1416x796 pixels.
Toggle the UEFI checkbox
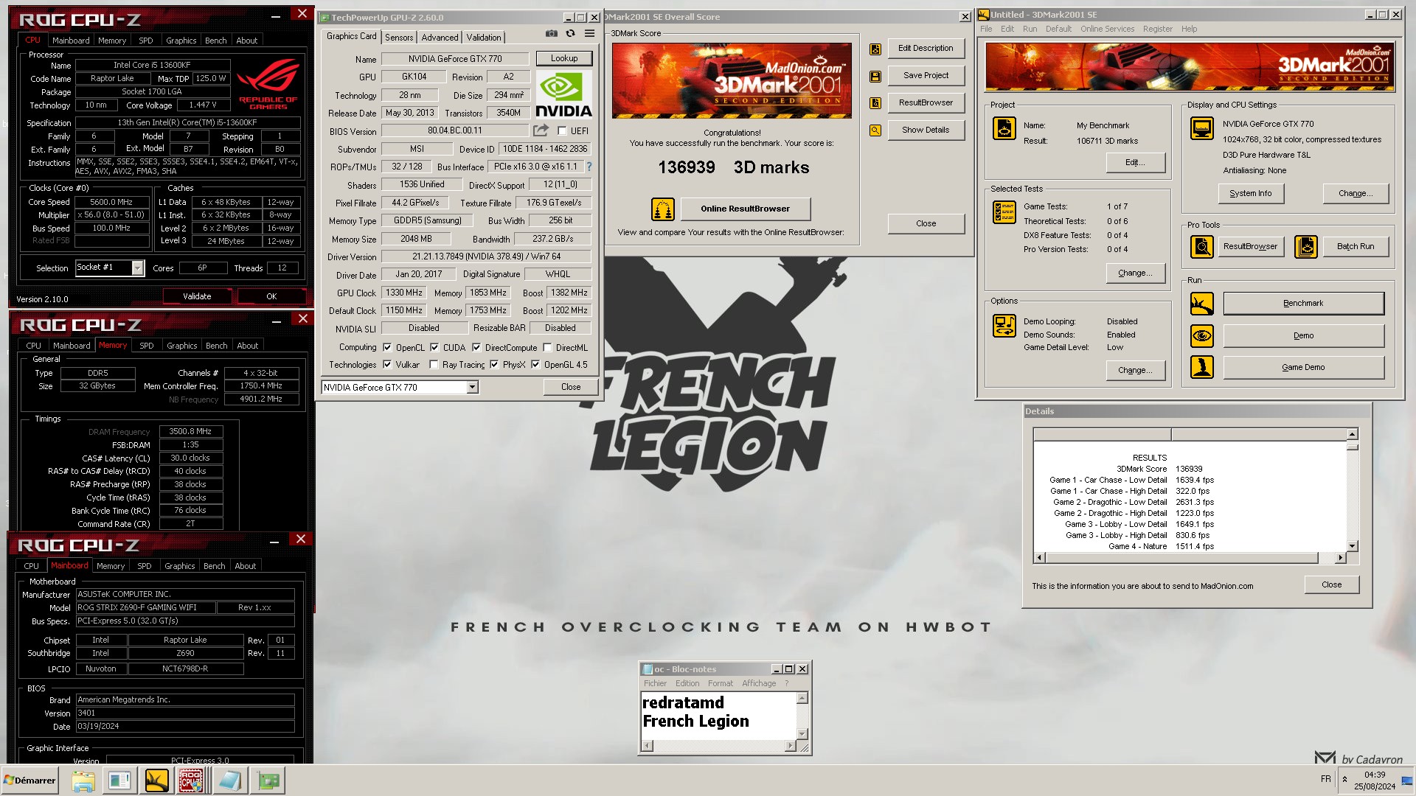pos(563,131)
